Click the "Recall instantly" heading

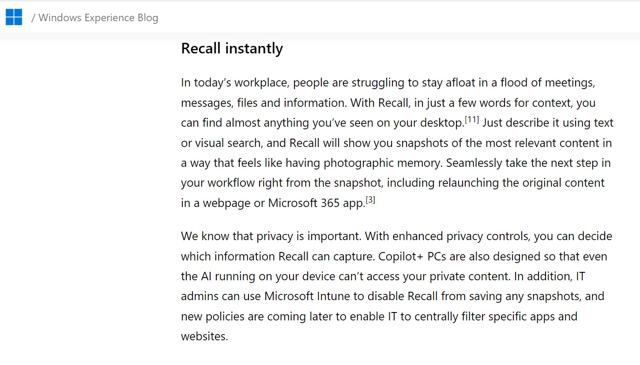pyautogui.click(x=232, y=48)
